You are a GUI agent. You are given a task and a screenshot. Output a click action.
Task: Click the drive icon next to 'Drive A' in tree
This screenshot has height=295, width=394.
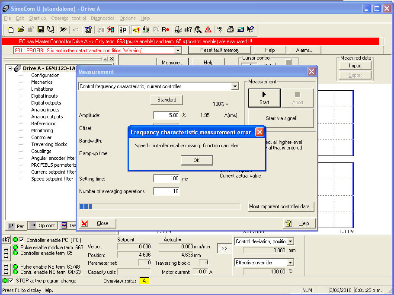click(18, 68)
